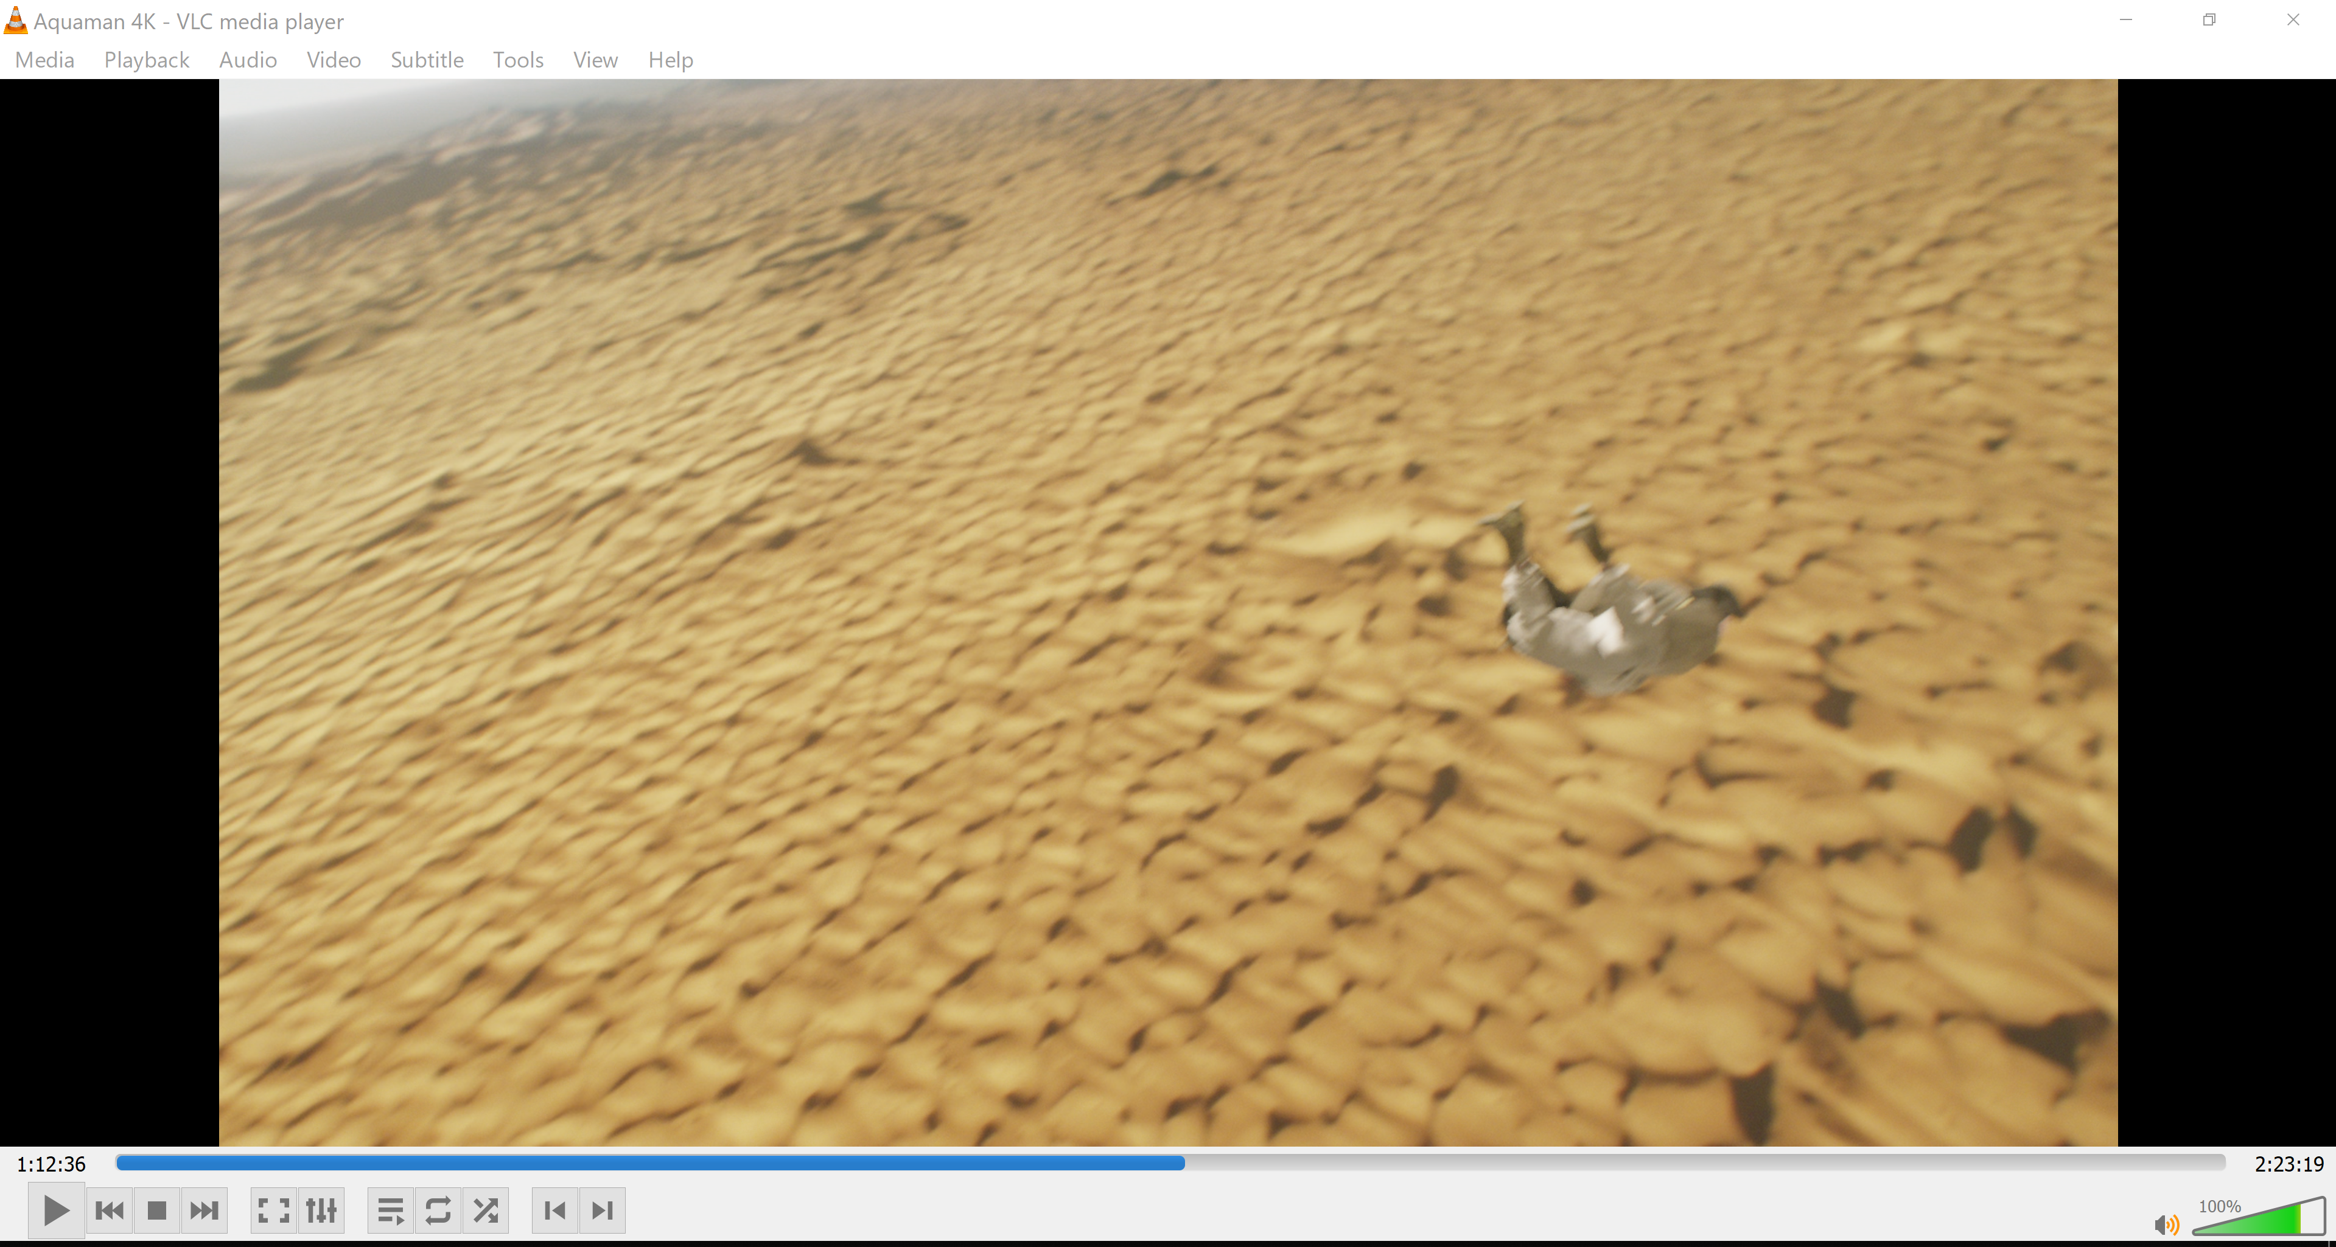Open the View menu

pos(595,60)
